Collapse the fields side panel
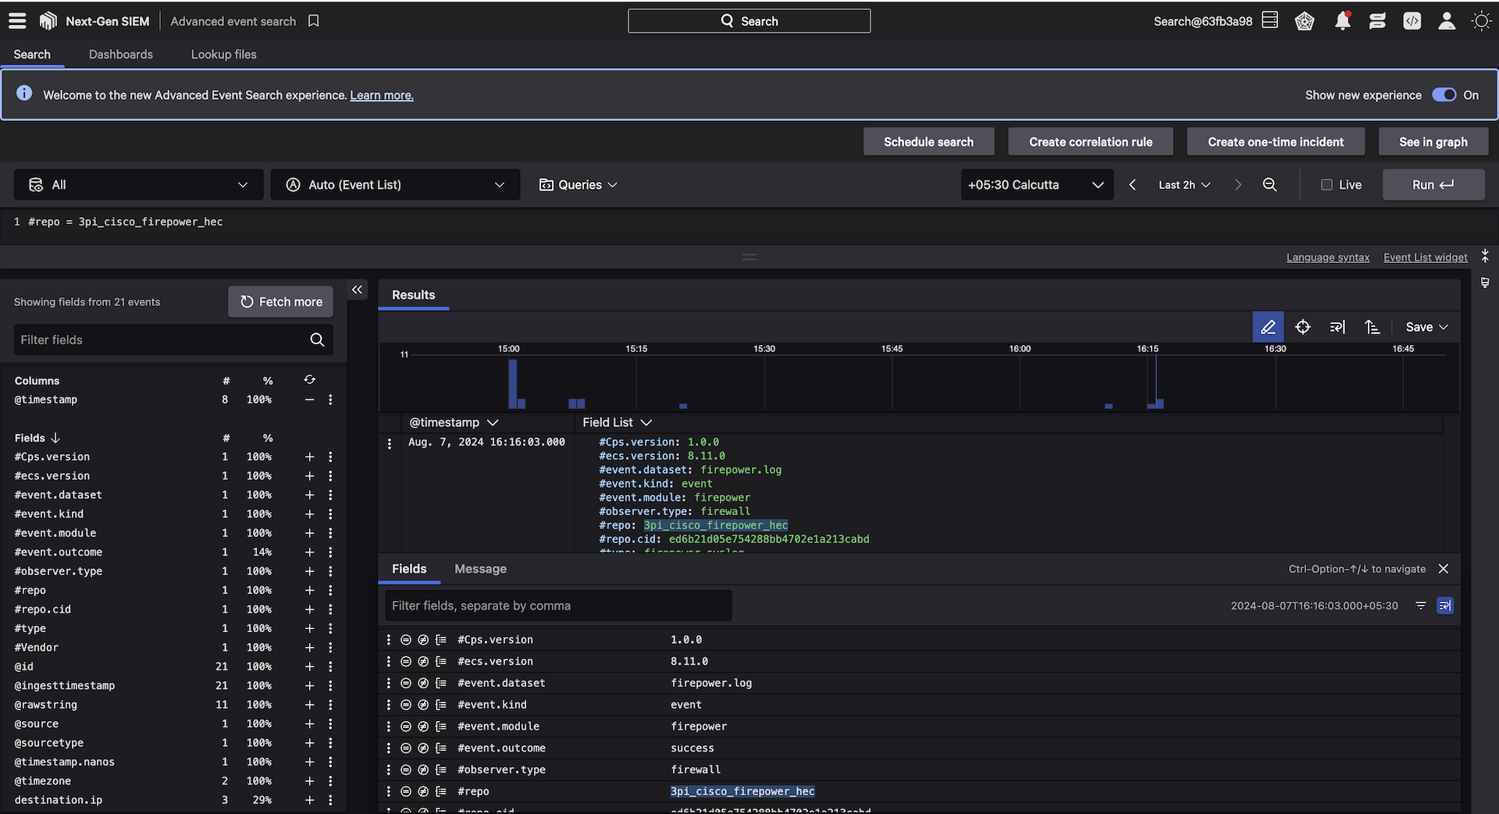The height and width of the screenshot is (814, 1499). [x=357, y=290]
